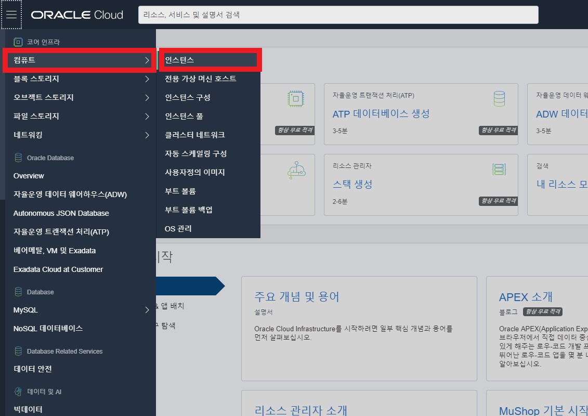Open NoSQL 데이터베이스
This screenshot has height=416, width=588.
[48, 329]
